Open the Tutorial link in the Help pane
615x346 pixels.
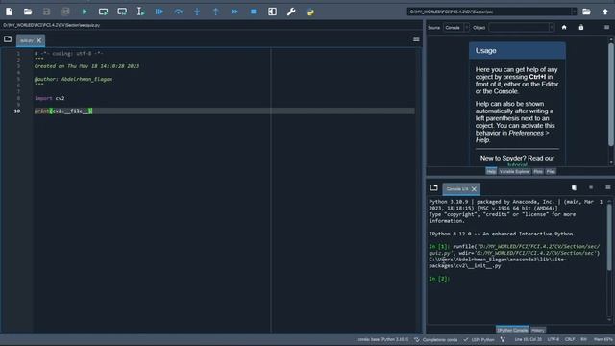tap(517, 164)
